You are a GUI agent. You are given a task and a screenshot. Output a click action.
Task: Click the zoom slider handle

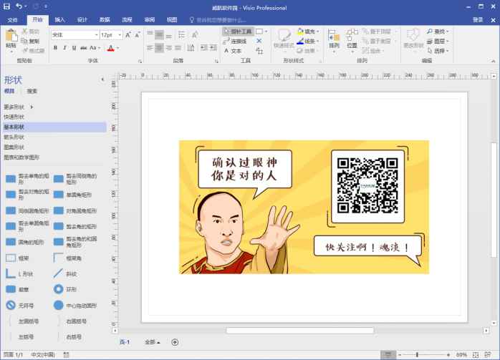coord(417,354)
